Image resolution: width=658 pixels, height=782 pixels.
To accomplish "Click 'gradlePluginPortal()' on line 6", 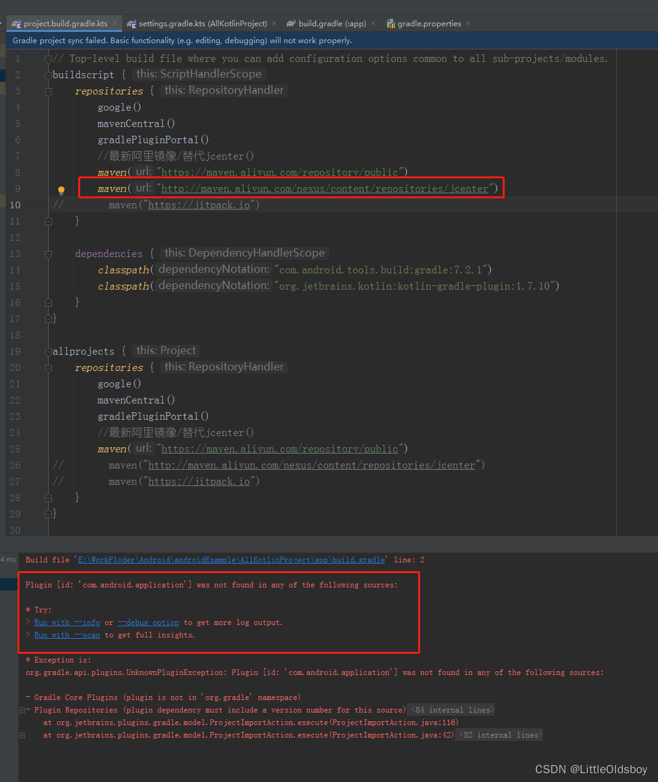I will 153,140.
